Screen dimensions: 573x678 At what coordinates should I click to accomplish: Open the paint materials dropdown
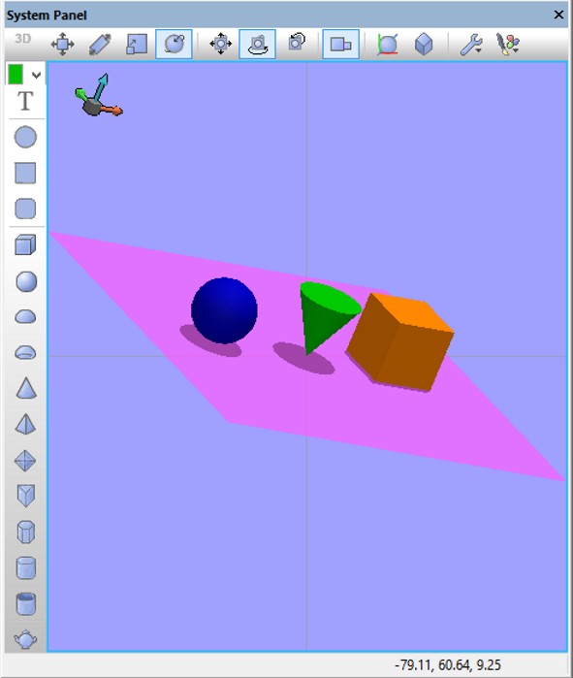pyautogui.click(x=508, y=44)
